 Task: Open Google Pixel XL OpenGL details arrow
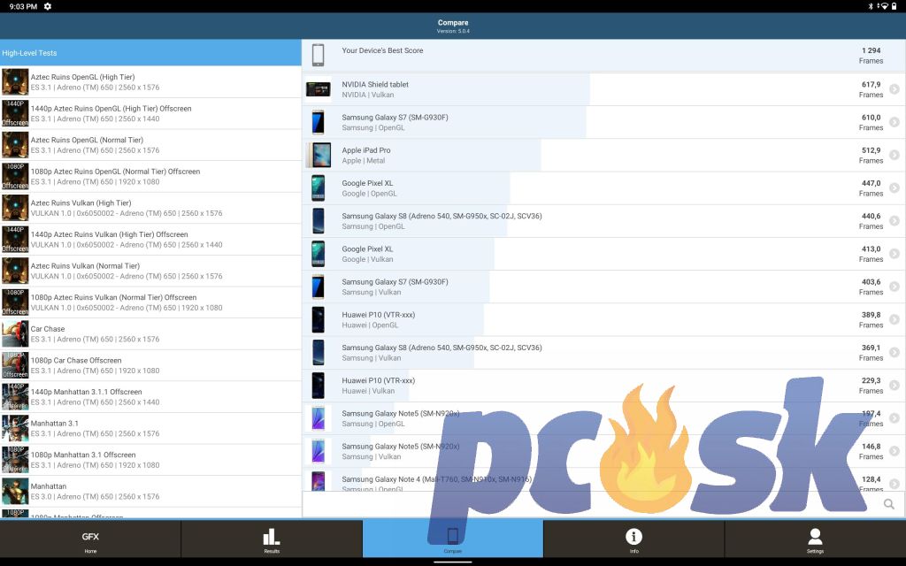coord(894,188)
